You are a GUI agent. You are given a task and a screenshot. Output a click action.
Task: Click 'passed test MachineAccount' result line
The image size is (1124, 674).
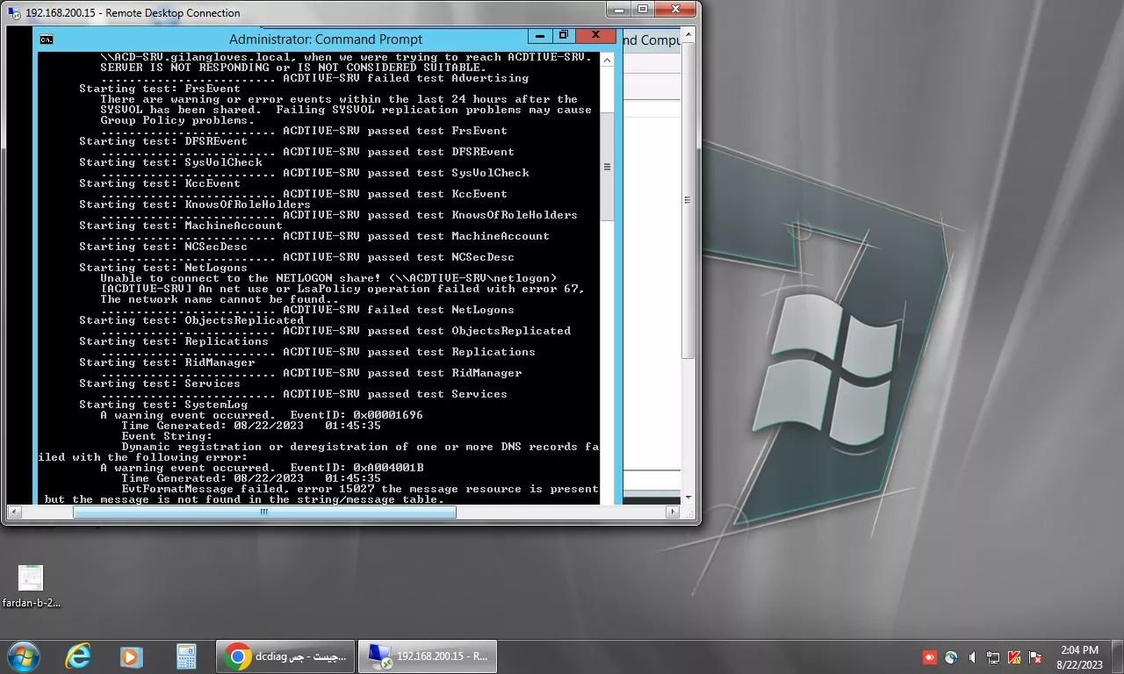[x=325, y=236]
